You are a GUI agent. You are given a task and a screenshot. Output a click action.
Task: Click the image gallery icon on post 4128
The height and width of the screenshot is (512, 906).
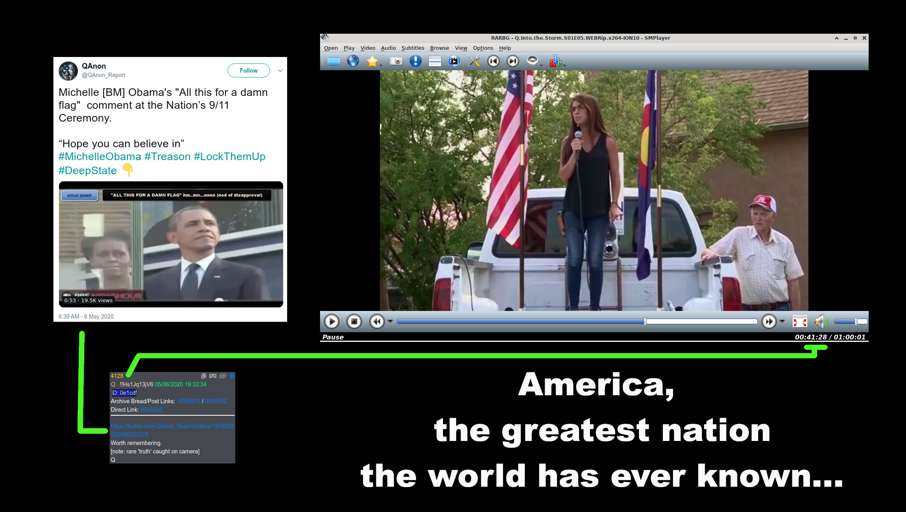222,376
